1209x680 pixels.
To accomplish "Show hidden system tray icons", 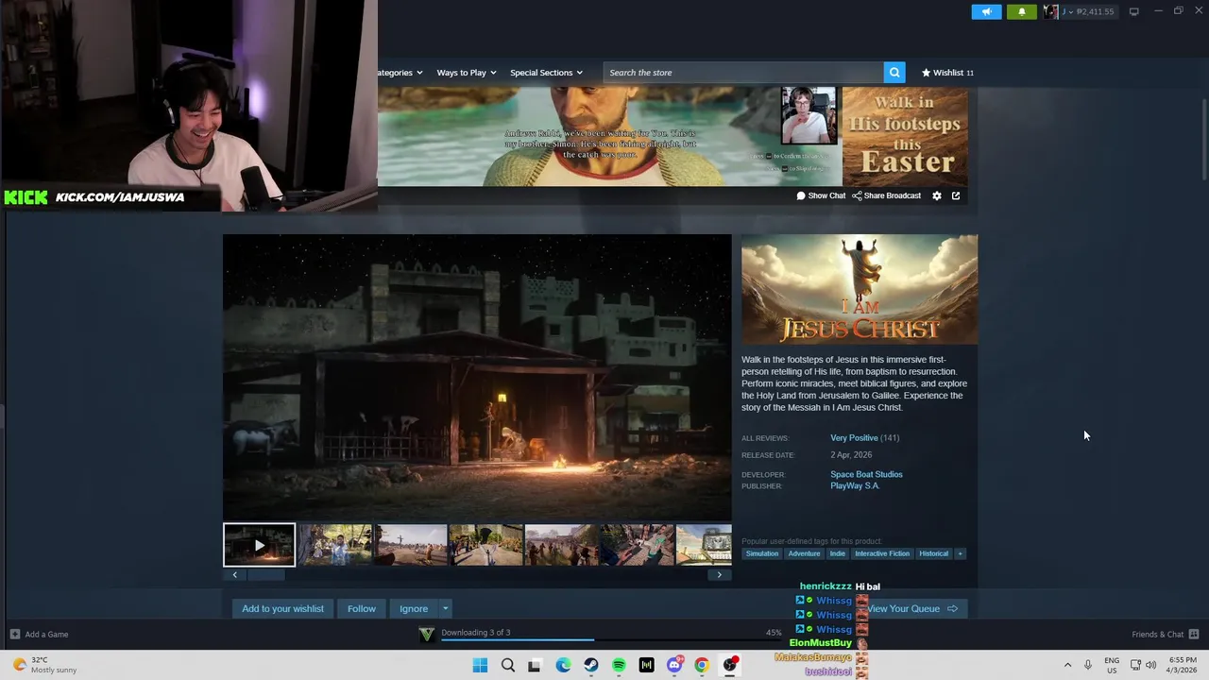I will (1067, 665).
